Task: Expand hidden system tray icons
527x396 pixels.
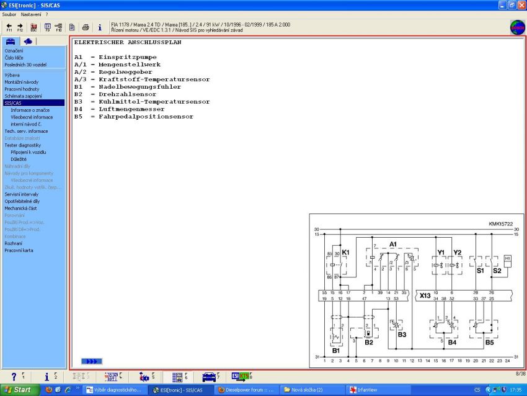Action: click(488, 390)
